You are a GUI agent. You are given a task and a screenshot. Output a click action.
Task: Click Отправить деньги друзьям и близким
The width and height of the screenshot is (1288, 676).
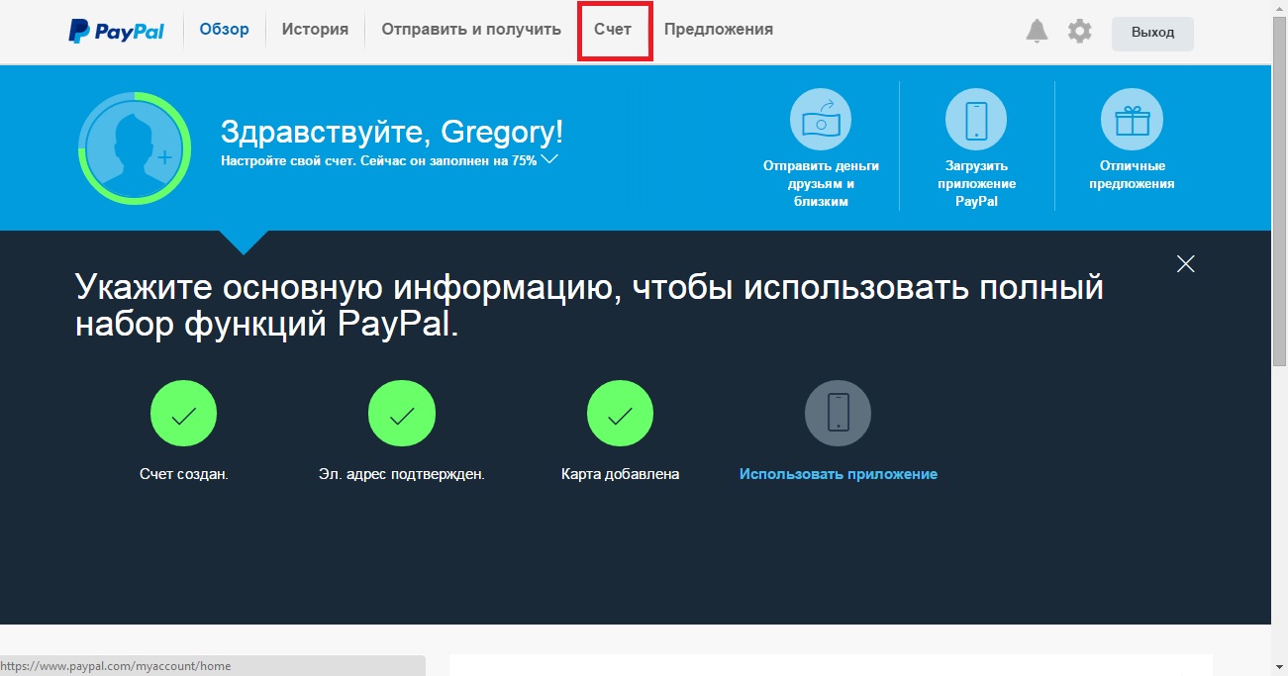(x=821, y=183)
